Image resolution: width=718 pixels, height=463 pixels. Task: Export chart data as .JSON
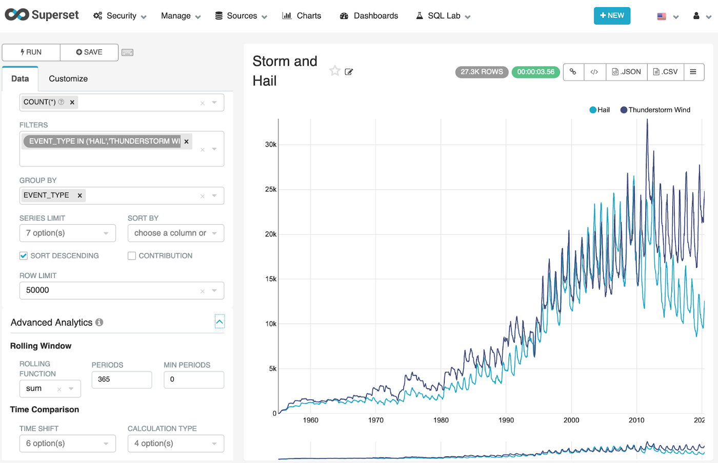click(626, 72)
